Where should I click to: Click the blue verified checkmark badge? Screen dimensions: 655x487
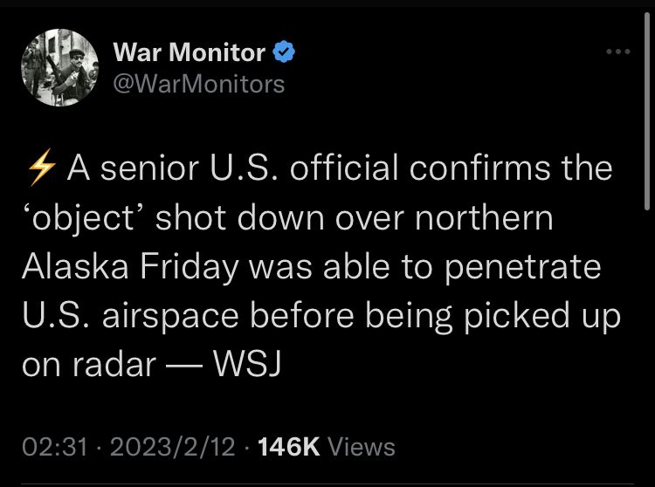(284, 52)
